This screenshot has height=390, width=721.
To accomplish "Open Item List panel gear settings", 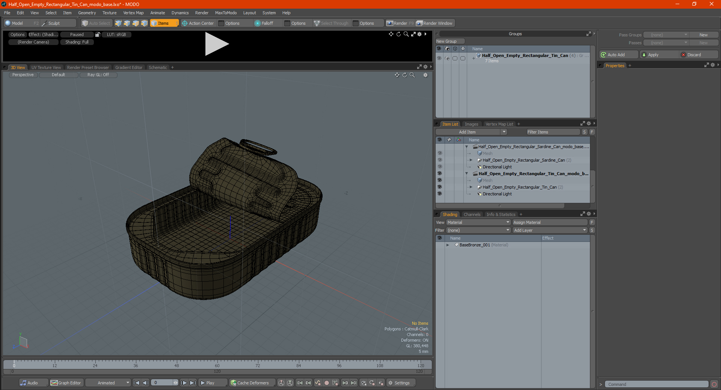I will tap(588, 124).
